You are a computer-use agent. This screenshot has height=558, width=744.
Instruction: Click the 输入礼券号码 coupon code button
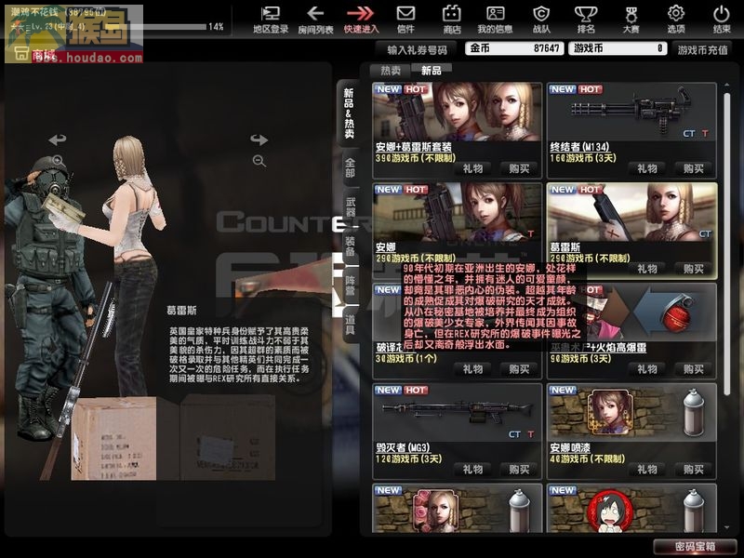click(417, 49)
